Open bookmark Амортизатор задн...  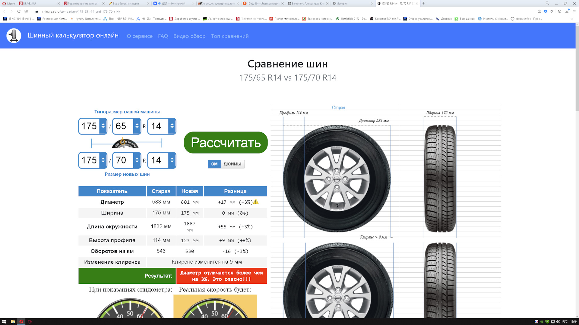pyautogui.click(x=218, y=19)
